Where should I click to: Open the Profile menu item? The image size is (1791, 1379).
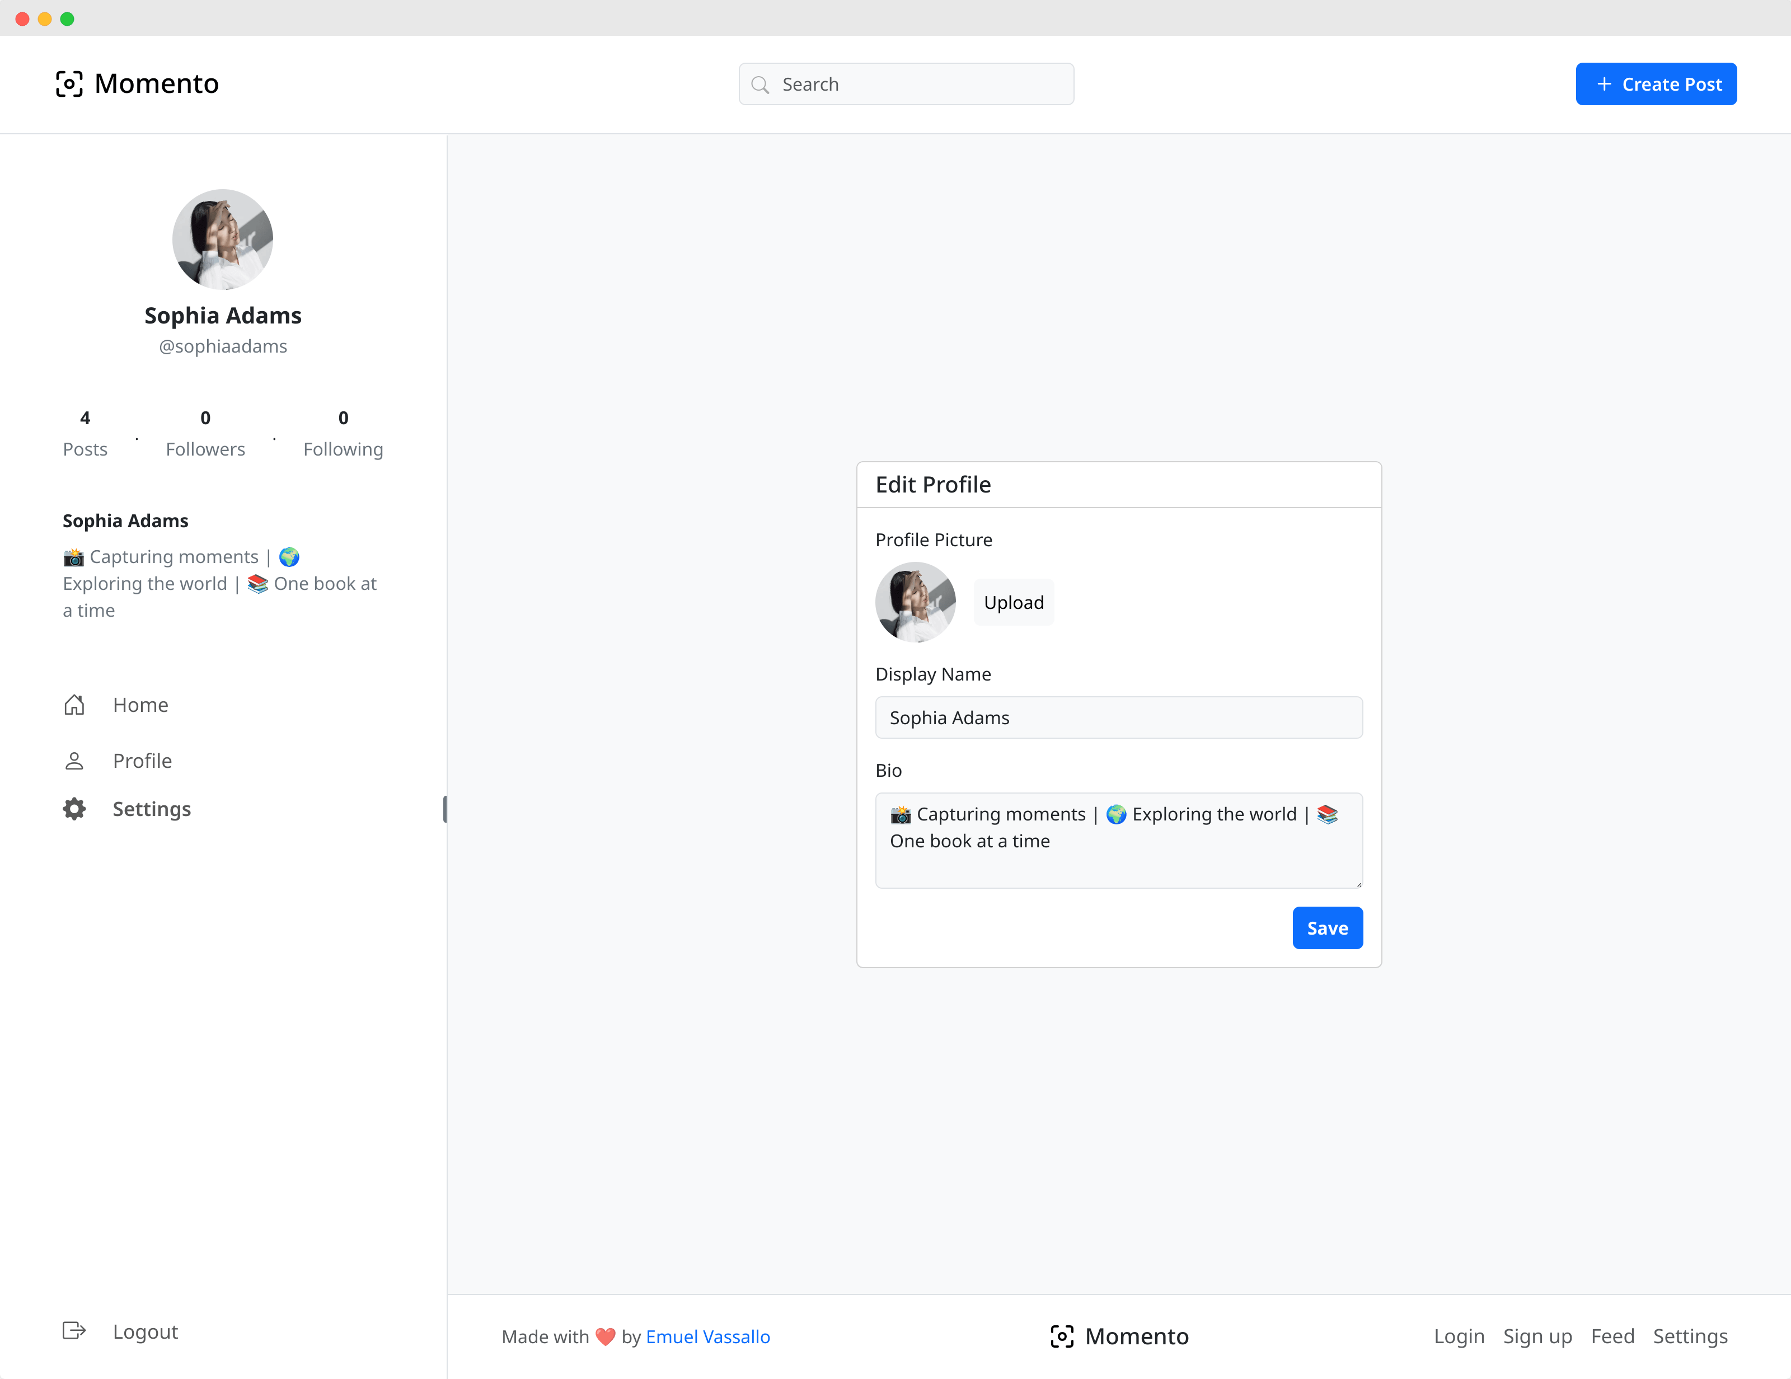tap(142, 761)
